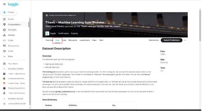Go to the Leaderboard tab
Viewport: 202px width, 111px height.
[85, 40]
